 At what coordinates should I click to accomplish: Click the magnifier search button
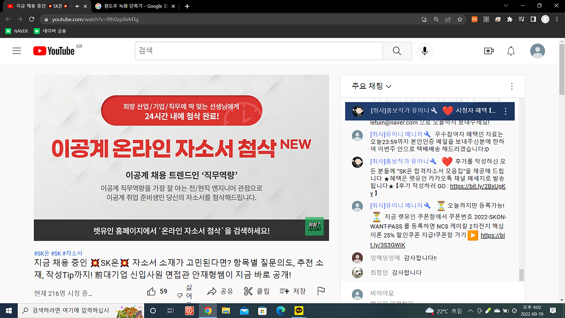click(397, 51)
